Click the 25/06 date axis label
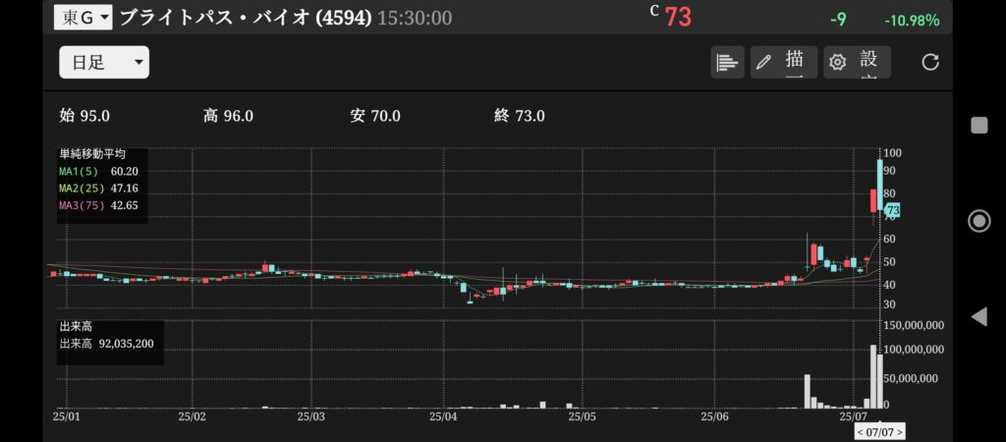 (716, 416)
